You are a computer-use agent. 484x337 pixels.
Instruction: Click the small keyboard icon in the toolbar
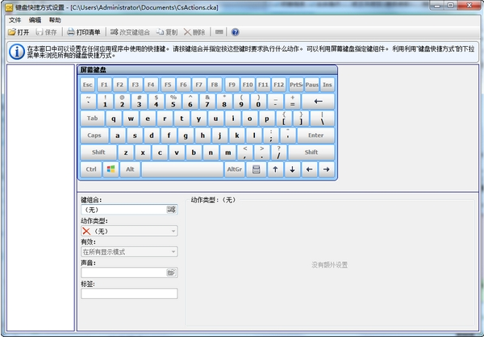click(x=220, y=32)
